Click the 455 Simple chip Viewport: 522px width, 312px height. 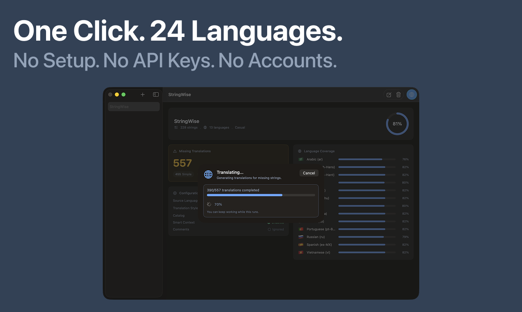click(183, 174)
